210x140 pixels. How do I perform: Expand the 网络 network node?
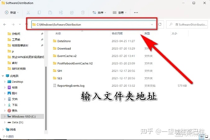click(3, 129)
